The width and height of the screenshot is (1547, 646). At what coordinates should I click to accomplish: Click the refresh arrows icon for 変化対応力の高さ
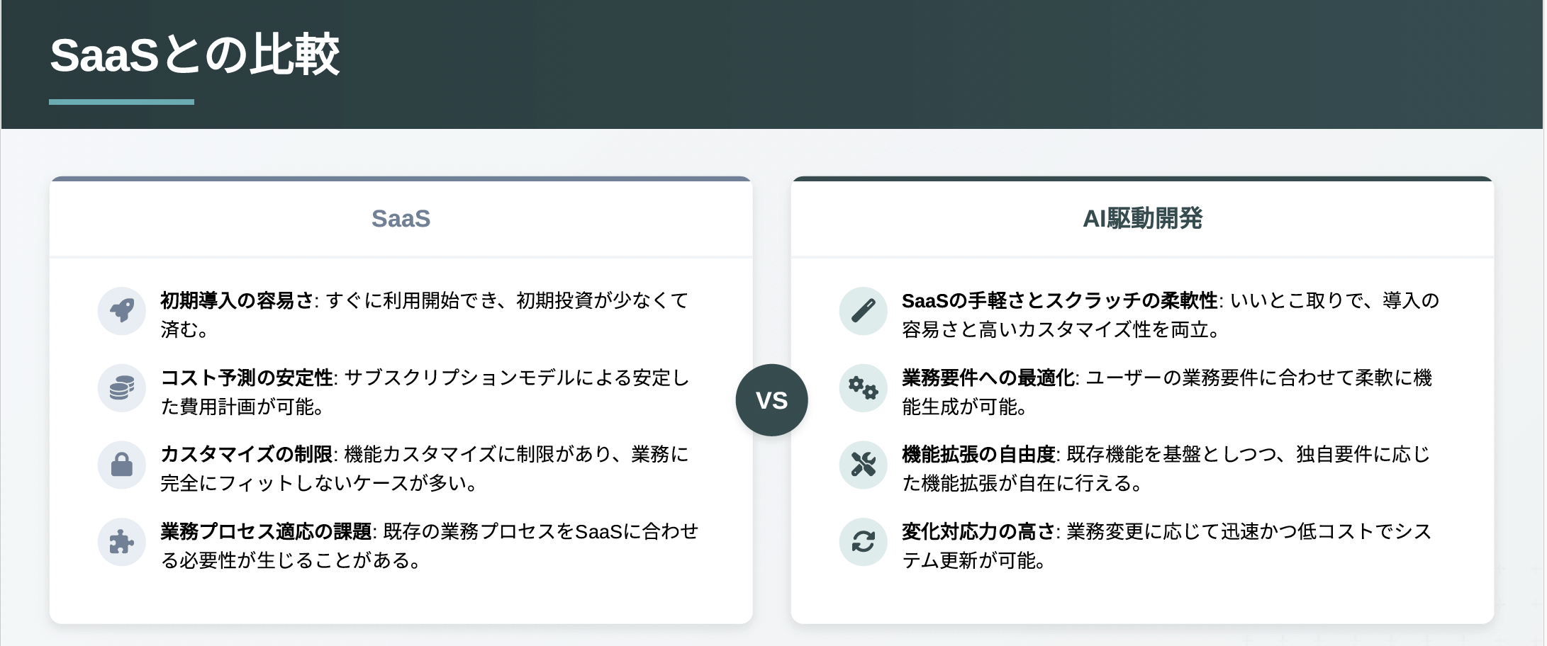click(x=864, y=542)
